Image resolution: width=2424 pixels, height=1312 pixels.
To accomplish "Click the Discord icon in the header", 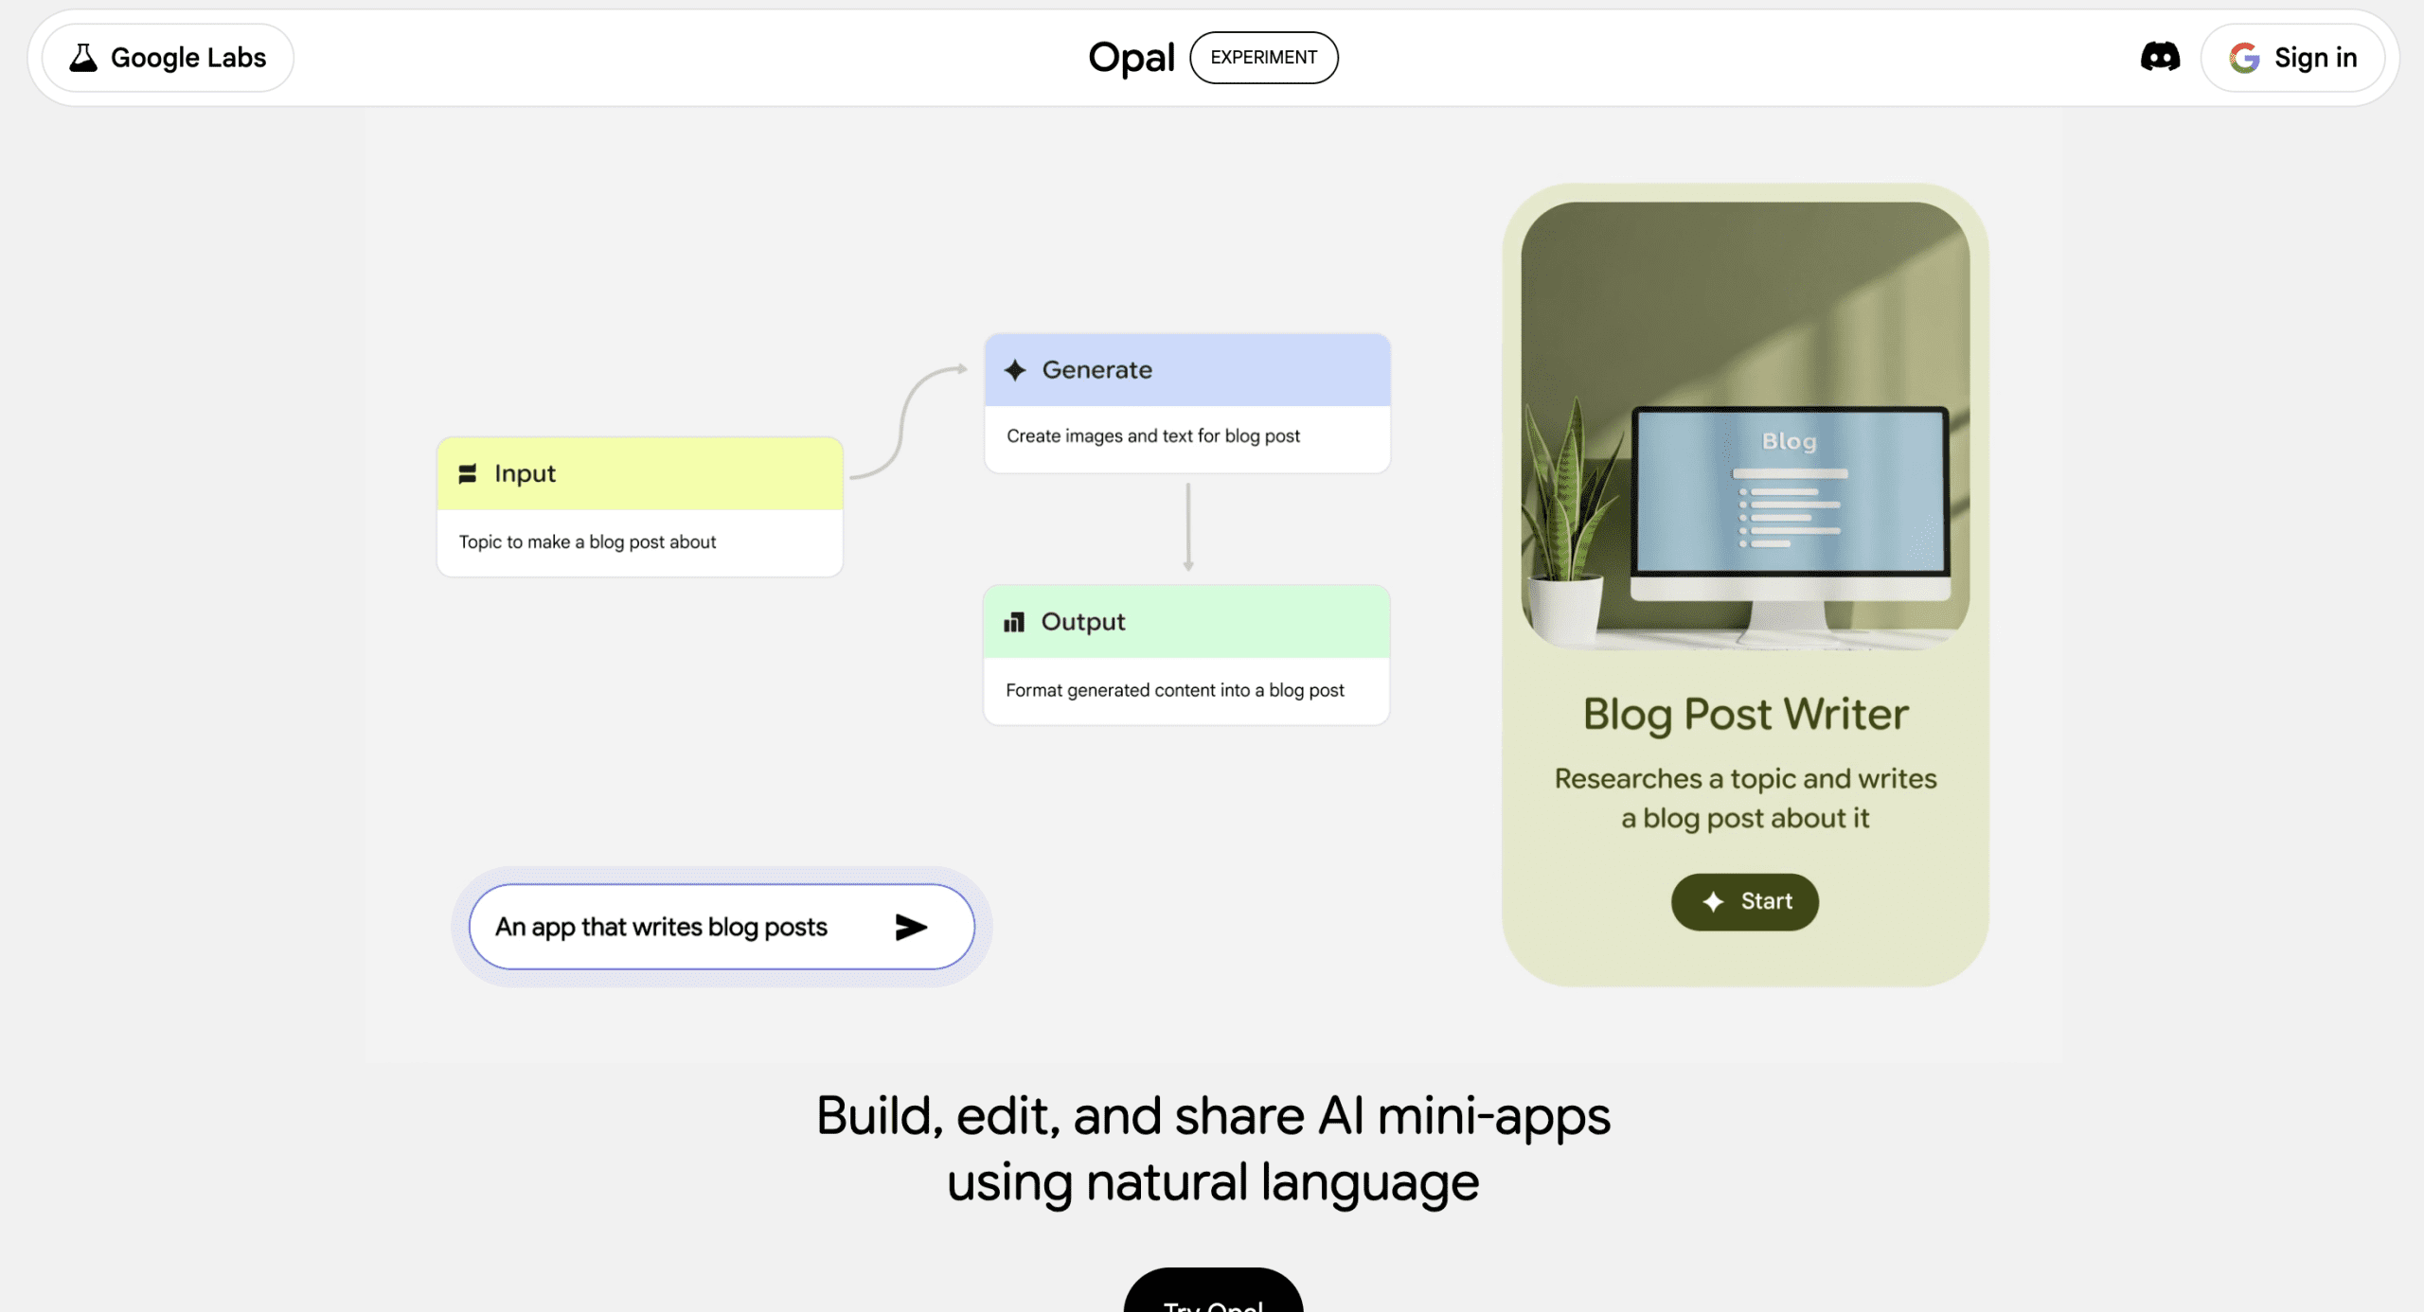I will click(x=2161, y=57).
